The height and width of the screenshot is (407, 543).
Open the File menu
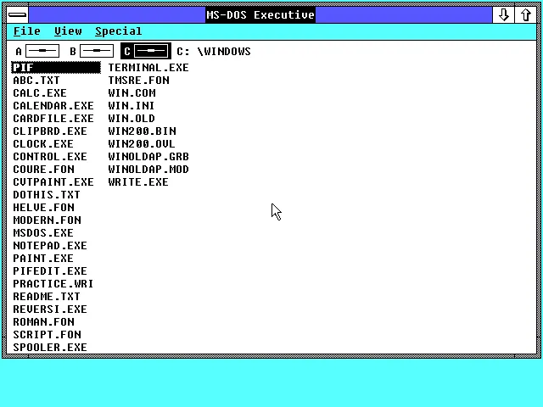coord(26,31)
